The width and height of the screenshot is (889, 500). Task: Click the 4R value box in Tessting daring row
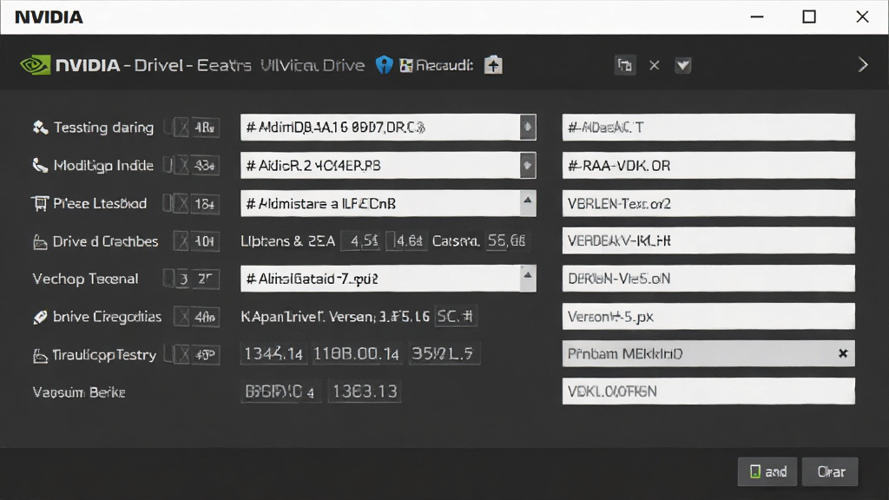pos(204,128)
